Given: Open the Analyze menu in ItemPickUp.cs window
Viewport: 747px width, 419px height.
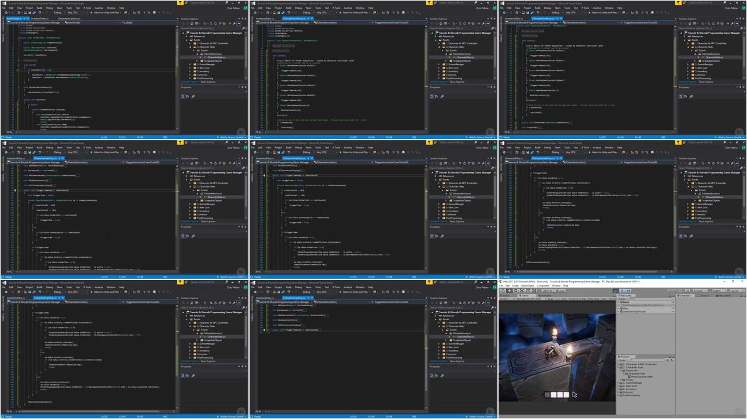Looking at the screenshot, I should coord(99,8).
